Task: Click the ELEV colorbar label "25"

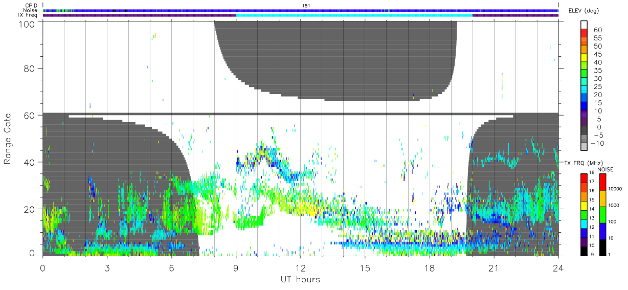Action: tap(598, 86)
